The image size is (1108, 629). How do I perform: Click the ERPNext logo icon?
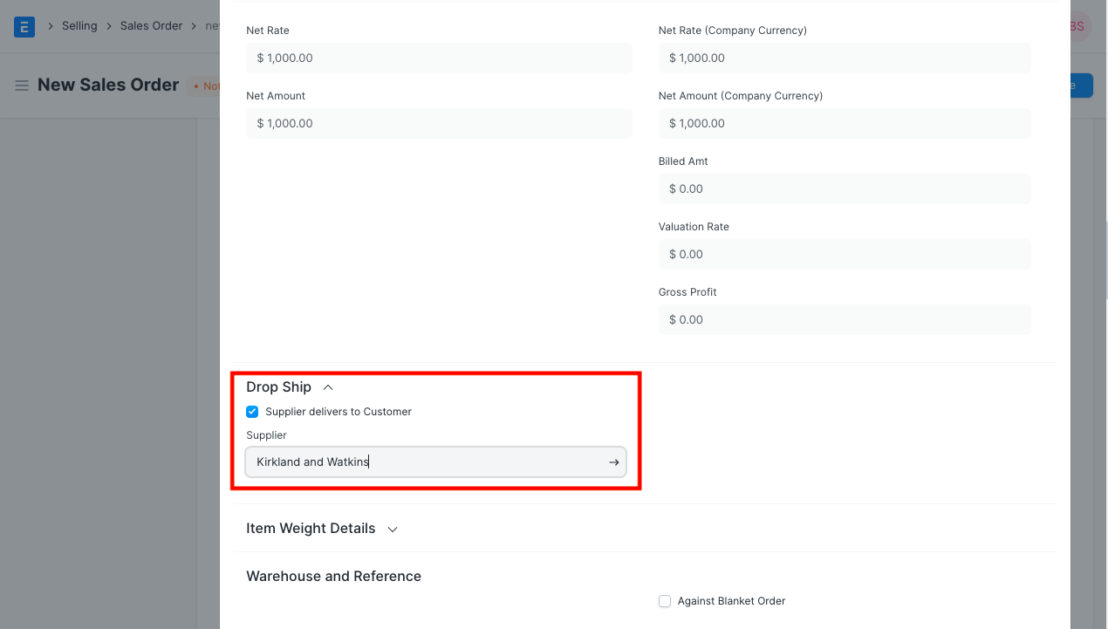point(24,26)
